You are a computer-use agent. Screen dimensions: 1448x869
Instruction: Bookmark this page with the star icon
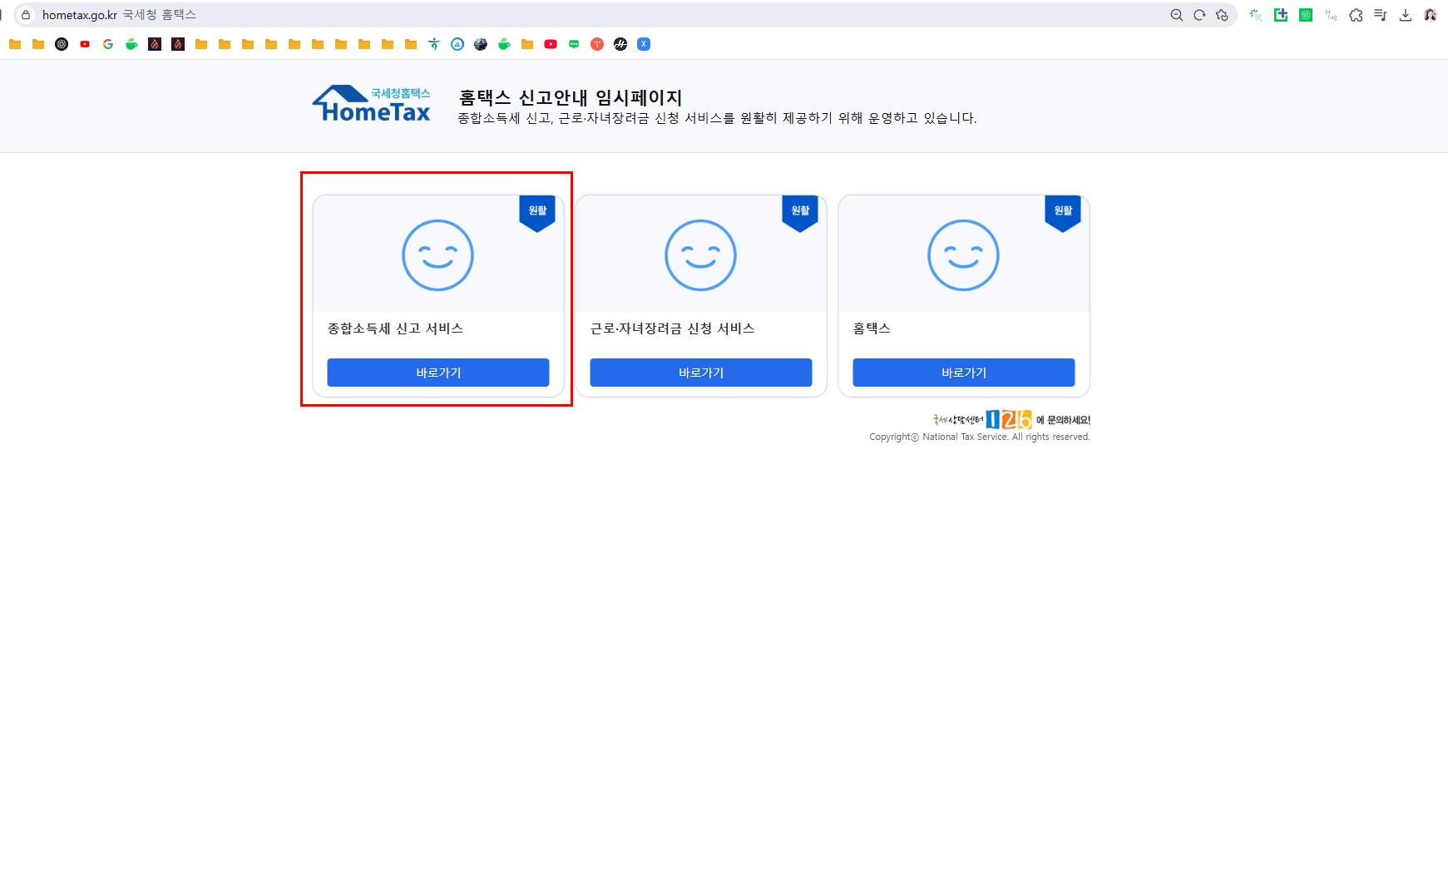[1221, 15]
